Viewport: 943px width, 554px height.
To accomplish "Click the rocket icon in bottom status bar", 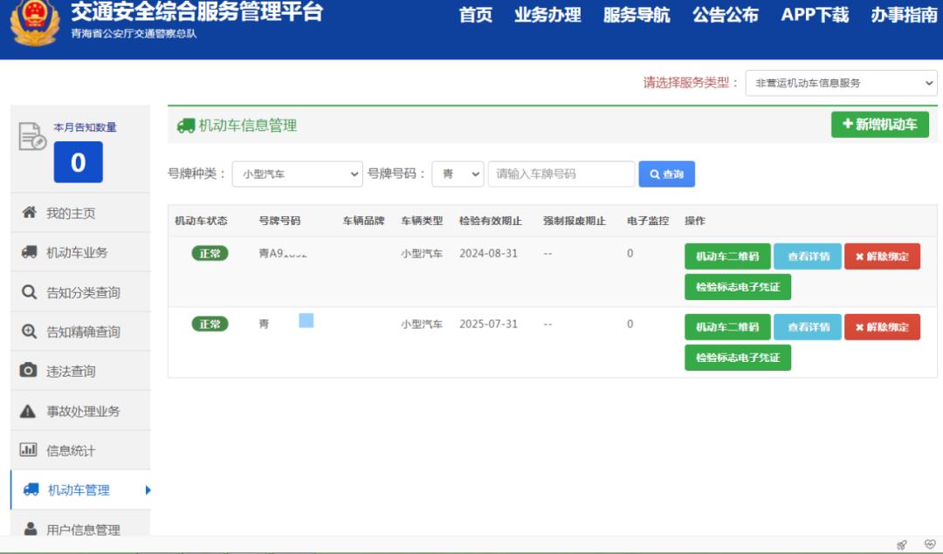I will [901, 544].
